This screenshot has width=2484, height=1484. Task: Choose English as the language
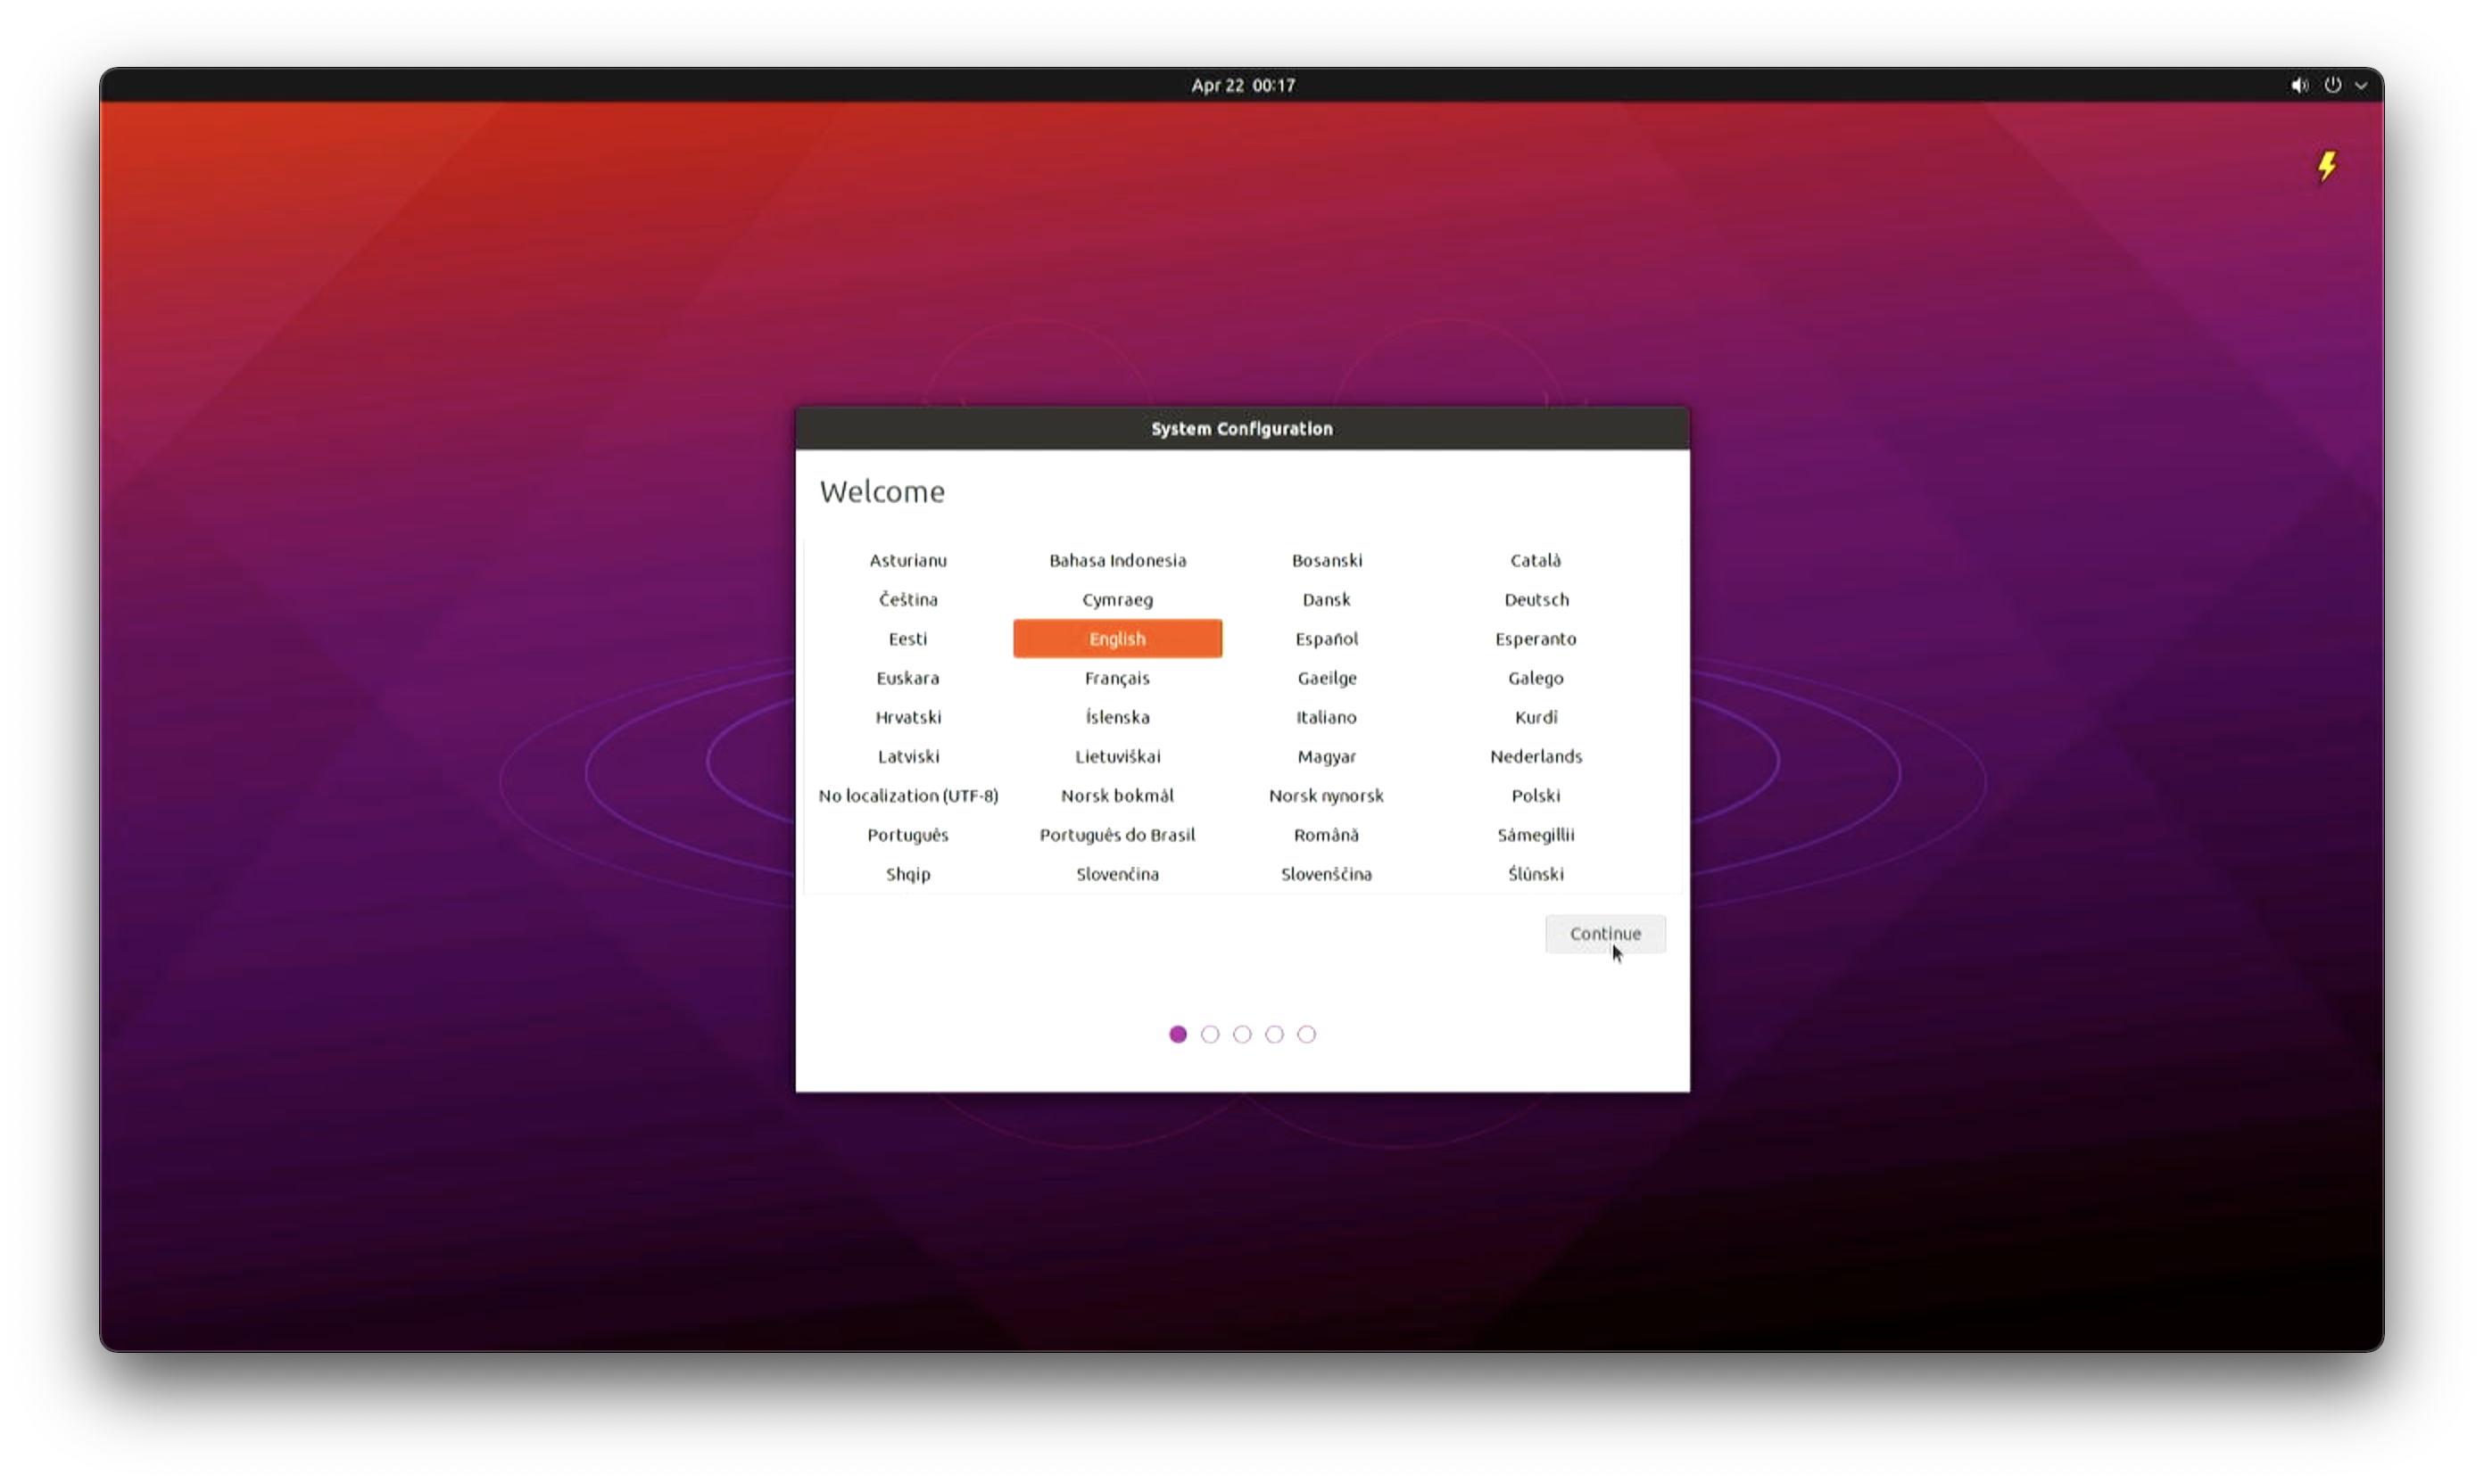coord(1116,638)
